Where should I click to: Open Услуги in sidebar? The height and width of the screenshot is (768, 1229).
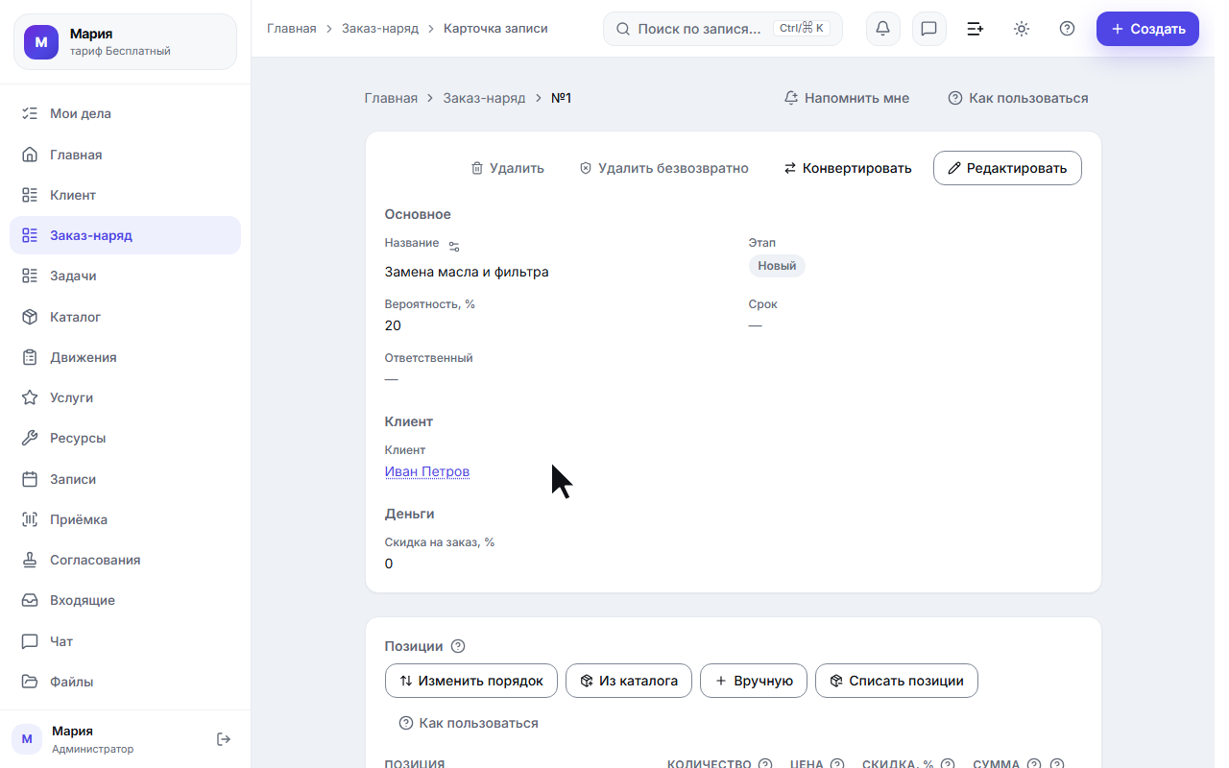(x=125, y=397)
